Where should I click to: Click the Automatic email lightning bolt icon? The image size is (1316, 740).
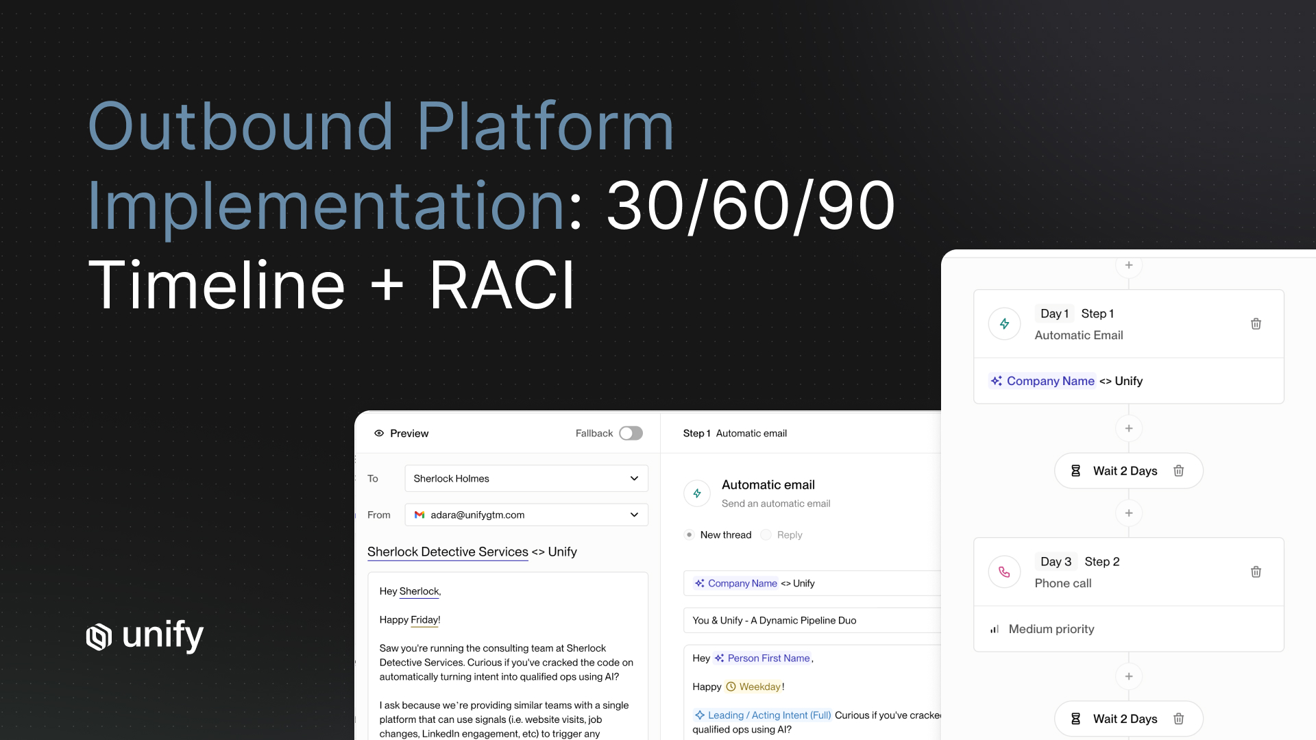pyautogui.click(x=697, y=493)
